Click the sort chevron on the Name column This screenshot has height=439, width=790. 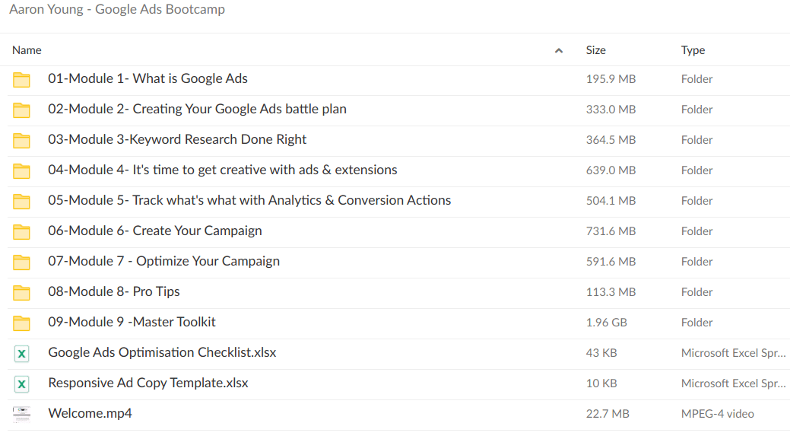point(559,49)
